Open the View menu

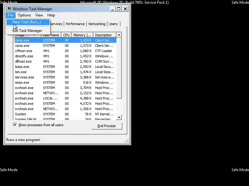pyautogui.click(x=39, y=15)
